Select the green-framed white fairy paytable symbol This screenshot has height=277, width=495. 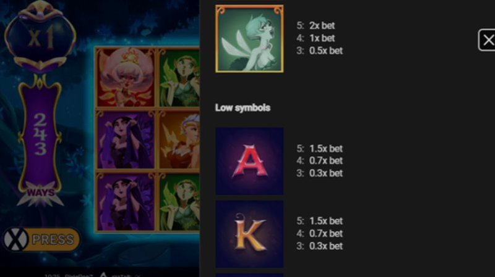point(249,39)
